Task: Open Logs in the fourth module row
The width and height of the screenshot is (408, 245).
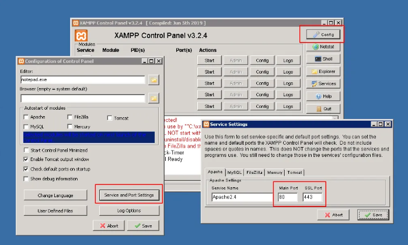Action: click(288, 94)
